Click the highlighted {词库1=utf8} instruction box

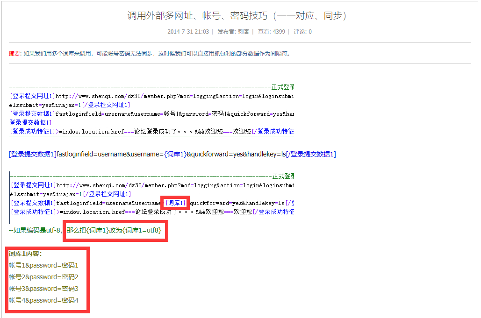[x=115, y=230]
